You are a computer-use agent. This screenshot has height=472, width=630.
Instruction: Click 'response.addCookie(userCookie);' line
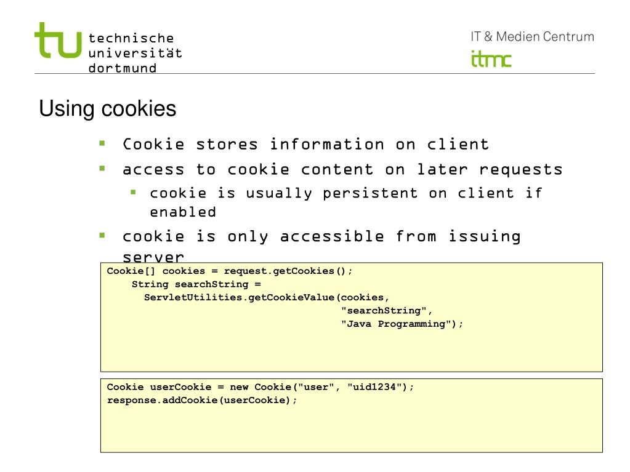click(202, 400)
